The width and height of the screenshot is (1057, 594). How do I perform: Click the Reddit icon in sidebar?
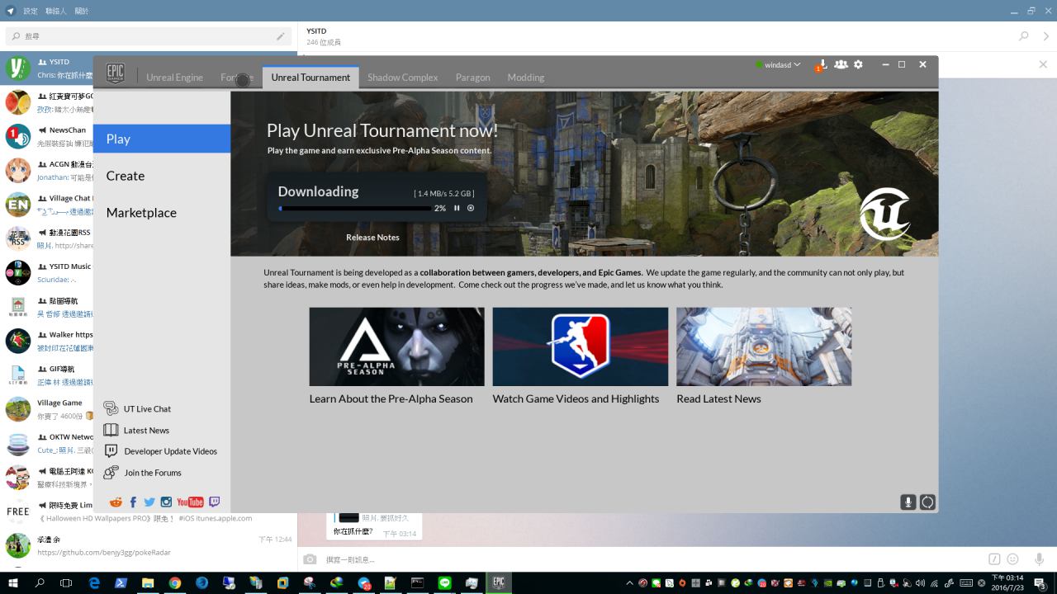[116, 502]
